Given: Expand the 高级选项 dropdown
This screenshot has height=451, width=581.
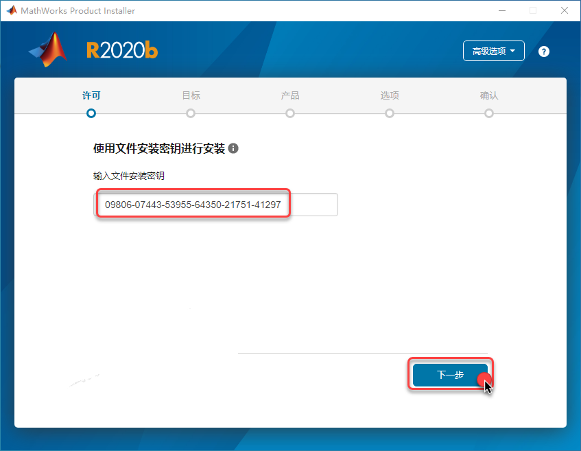Looking at the screenshot, I should click(494, 51).
